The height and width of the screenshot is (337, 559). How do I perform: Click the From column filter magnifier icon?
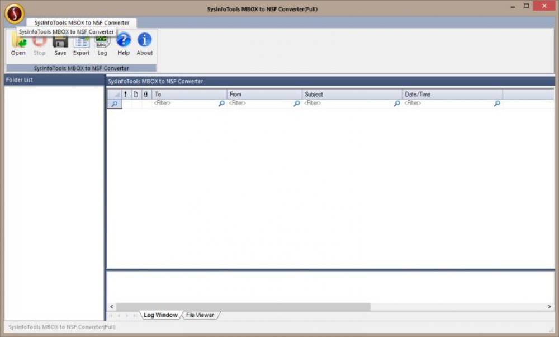(x=295, y=103)
